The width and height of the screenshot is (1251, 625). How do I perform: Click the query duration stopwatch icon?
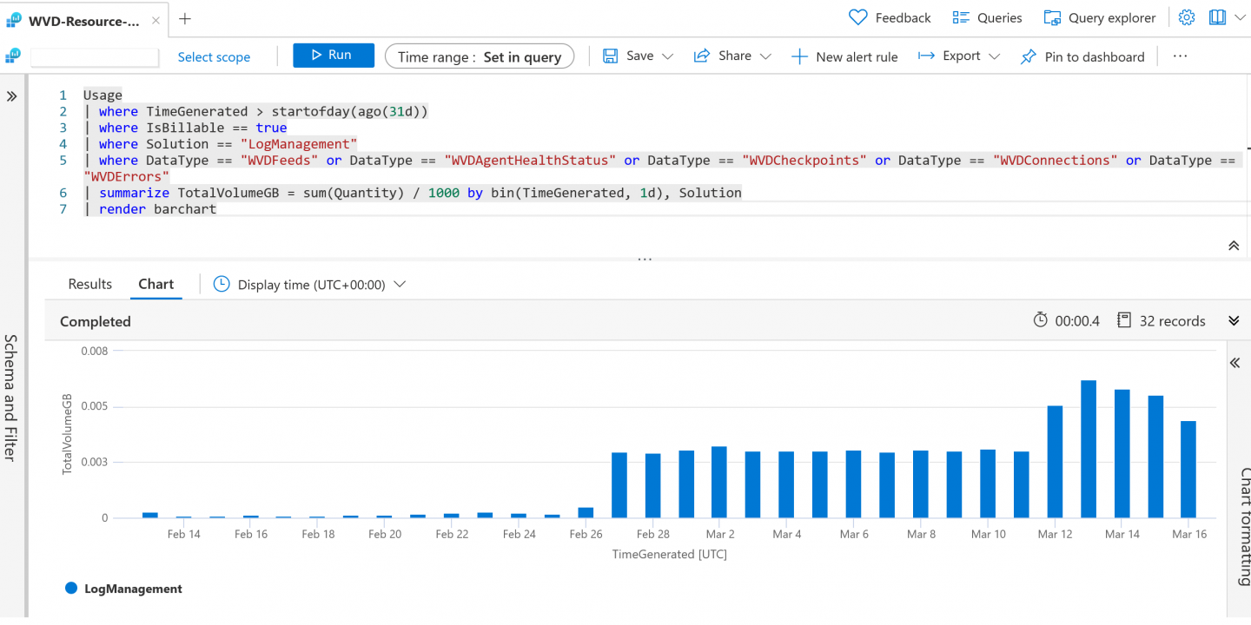pos(1040,320)
